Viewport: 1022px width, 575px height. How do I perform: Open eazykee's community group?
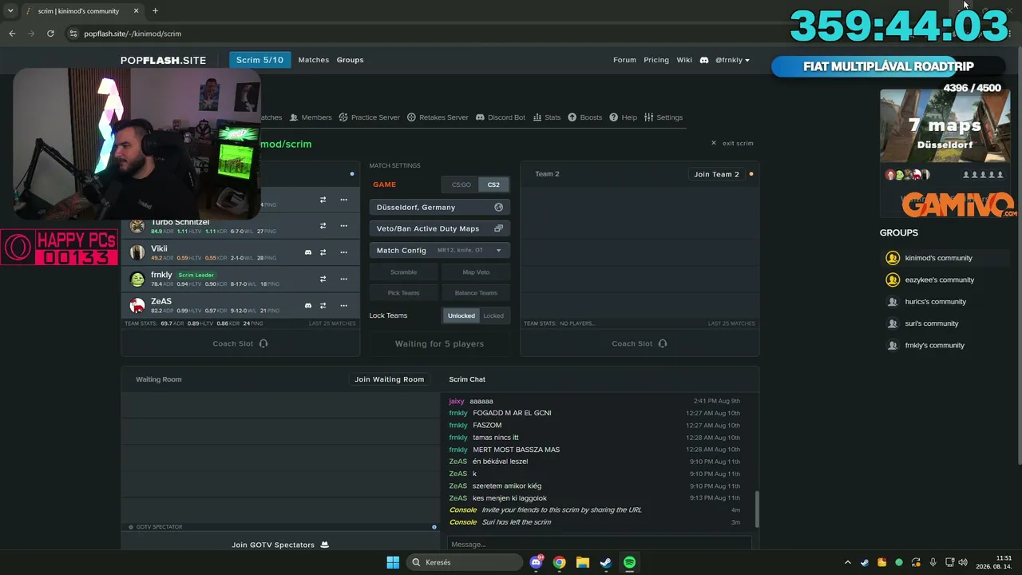click(x=940, y=280)
